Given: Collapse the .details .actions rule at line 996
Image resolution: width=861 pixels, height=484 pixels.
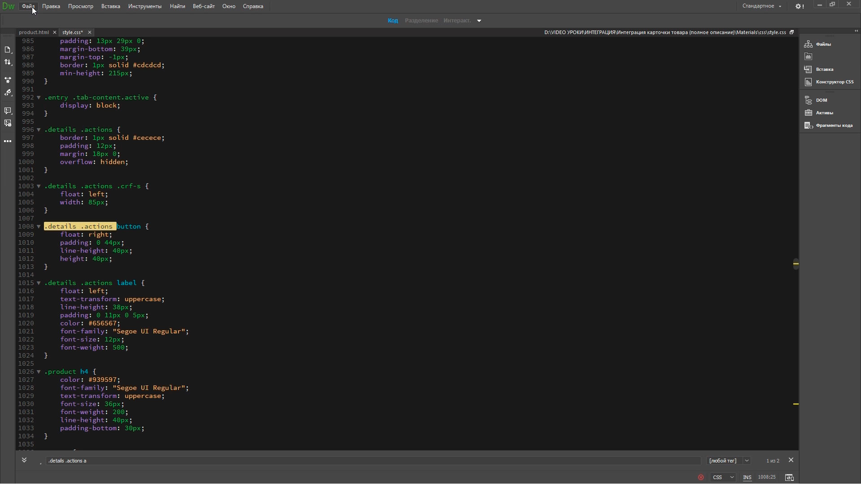Looking at the screenshot, I should (39, 130).
